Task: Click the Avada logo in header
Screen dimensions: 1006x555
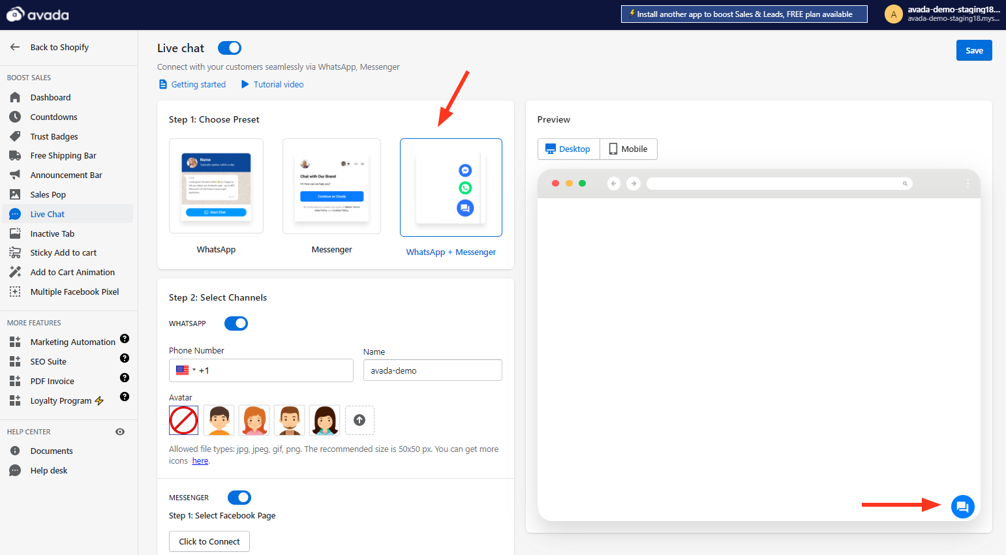Action: (x=37, y=14)
